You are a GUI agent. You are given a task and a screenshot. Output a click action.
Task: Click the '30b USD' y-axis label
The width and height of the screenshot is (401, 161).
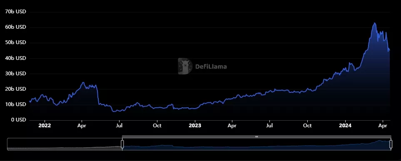[x=15, y=74]
